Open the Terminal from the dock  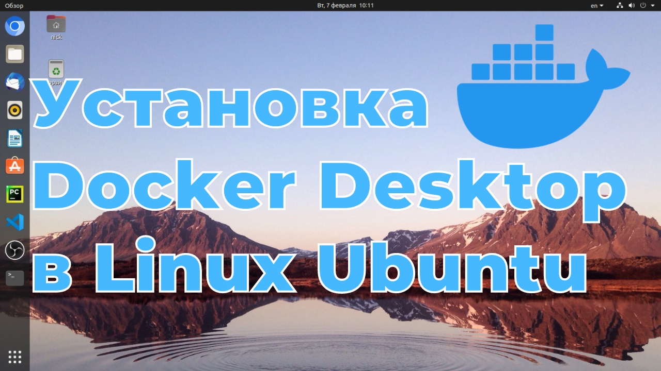coord(14,278)
